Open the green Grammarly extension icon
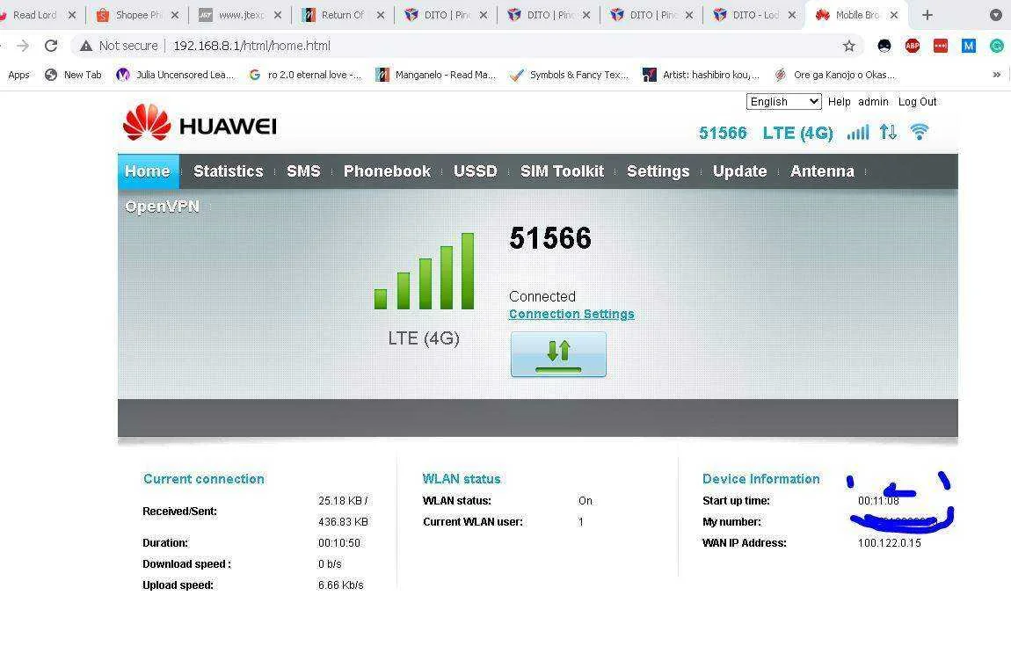The image size is (1011, 668). (x=997, y=46)
